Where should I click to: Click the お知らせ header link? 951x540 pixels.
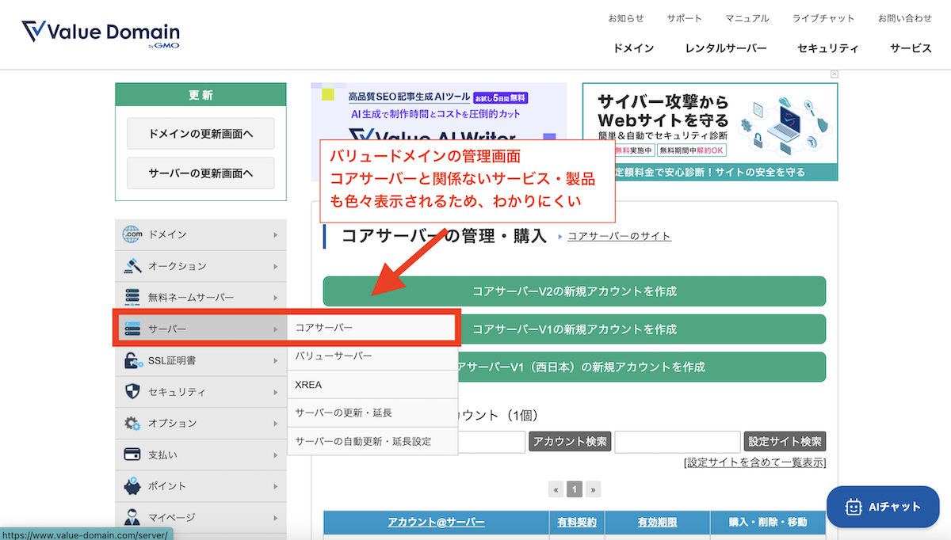(x=626, y=18)
